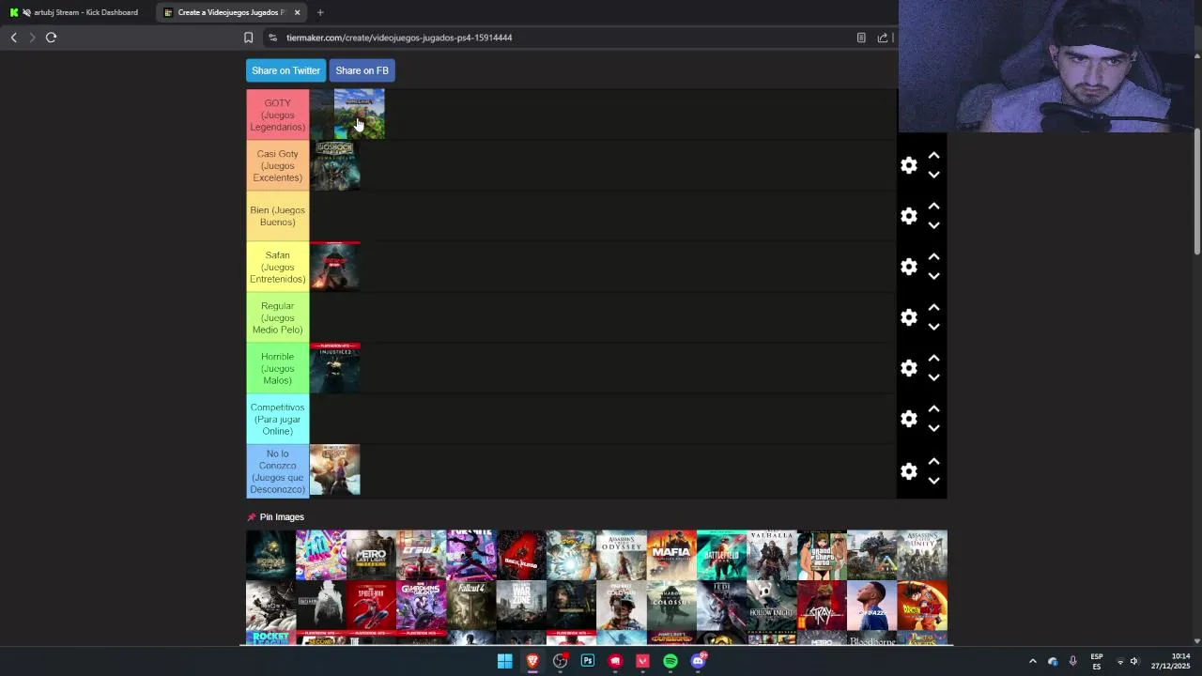Pick the Metro Last Light thumbnail
Viewport: 1202px width, 676px height.
click(x=371, y=555)
